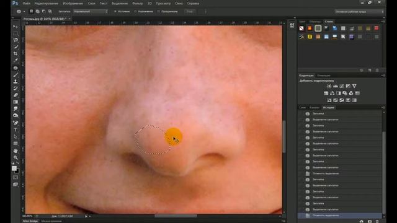The image size is (397, 223).
Task: Switch to the Операции tab
Action: (x=324, y=76)
